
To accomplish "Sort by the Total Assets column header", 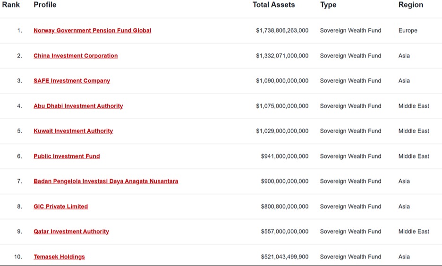I will point(273,5).
